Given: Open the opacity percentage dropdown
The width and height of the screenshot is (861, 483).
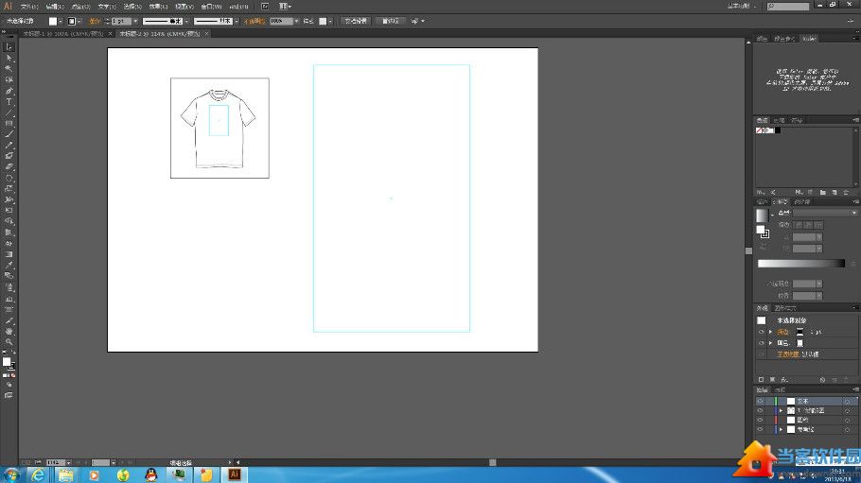Looking at the screenshot, I should pos(296,20).
